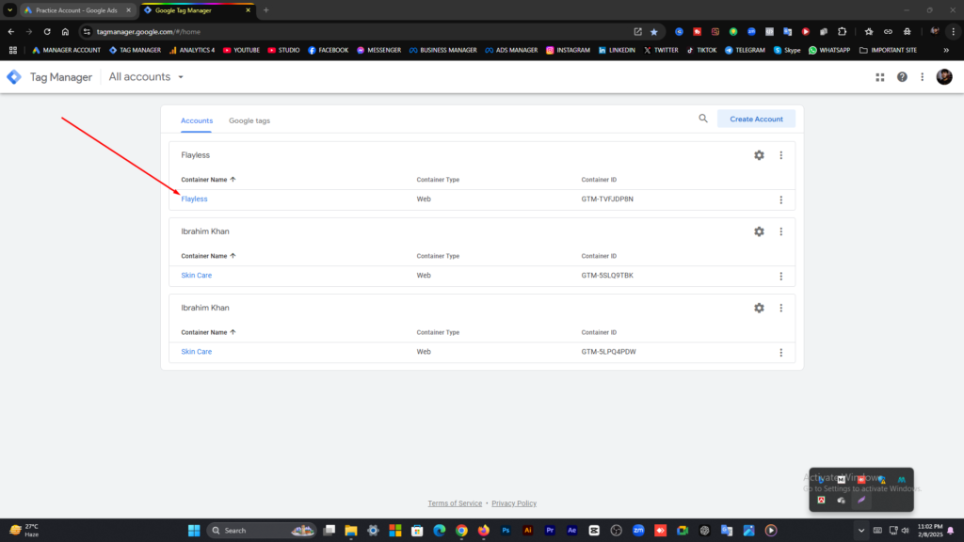The width and height of the screenshot is (964, 542).
Task: Open Tag Manager help icon
Action: (x=902, y=77)
